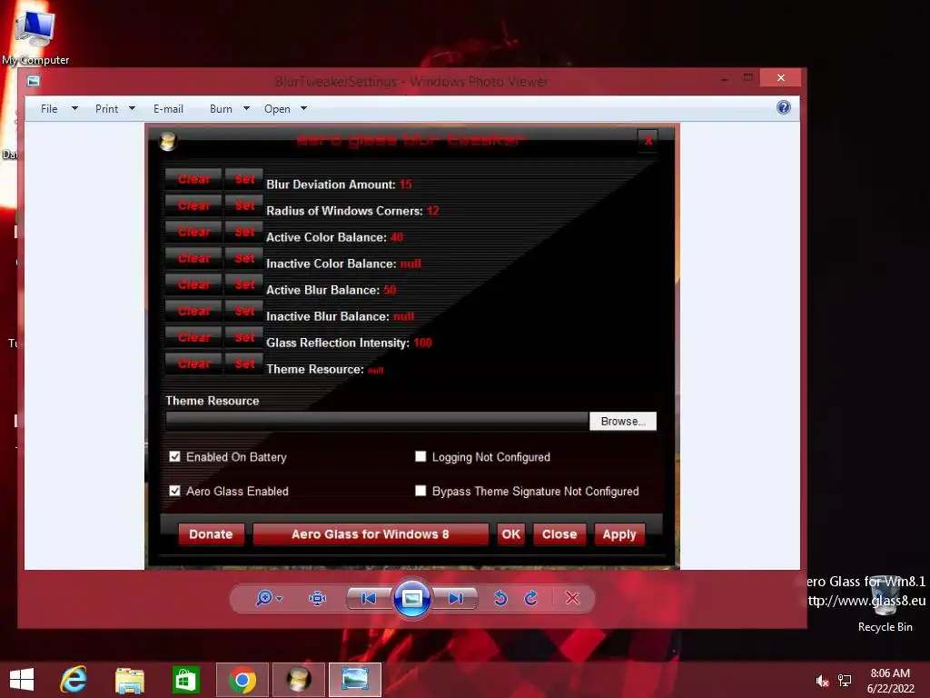Open the Burn menu

pos(221,109)
